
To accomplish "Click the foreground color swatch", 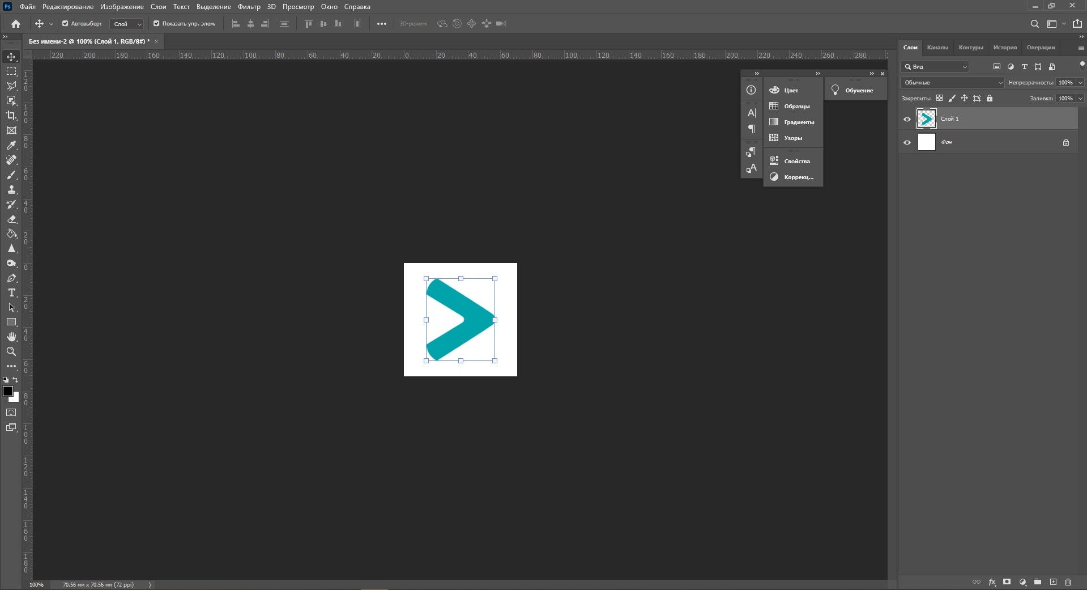I will click(x=8, y=391).
